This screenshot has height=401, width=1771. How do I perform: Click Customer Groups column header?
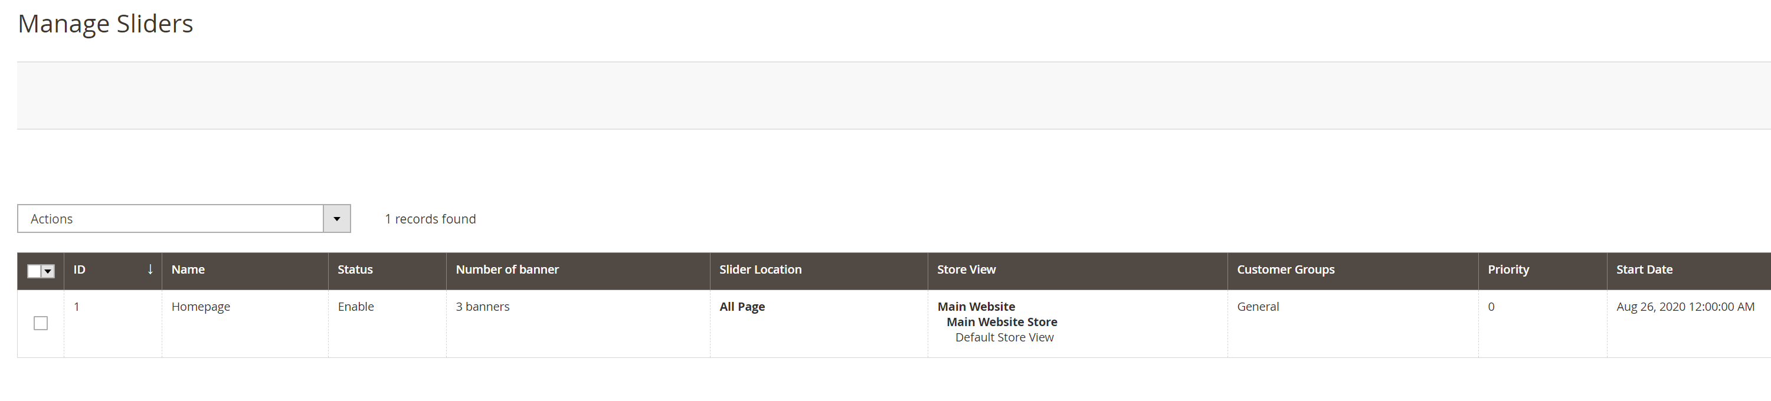[x=1353, y=270]
